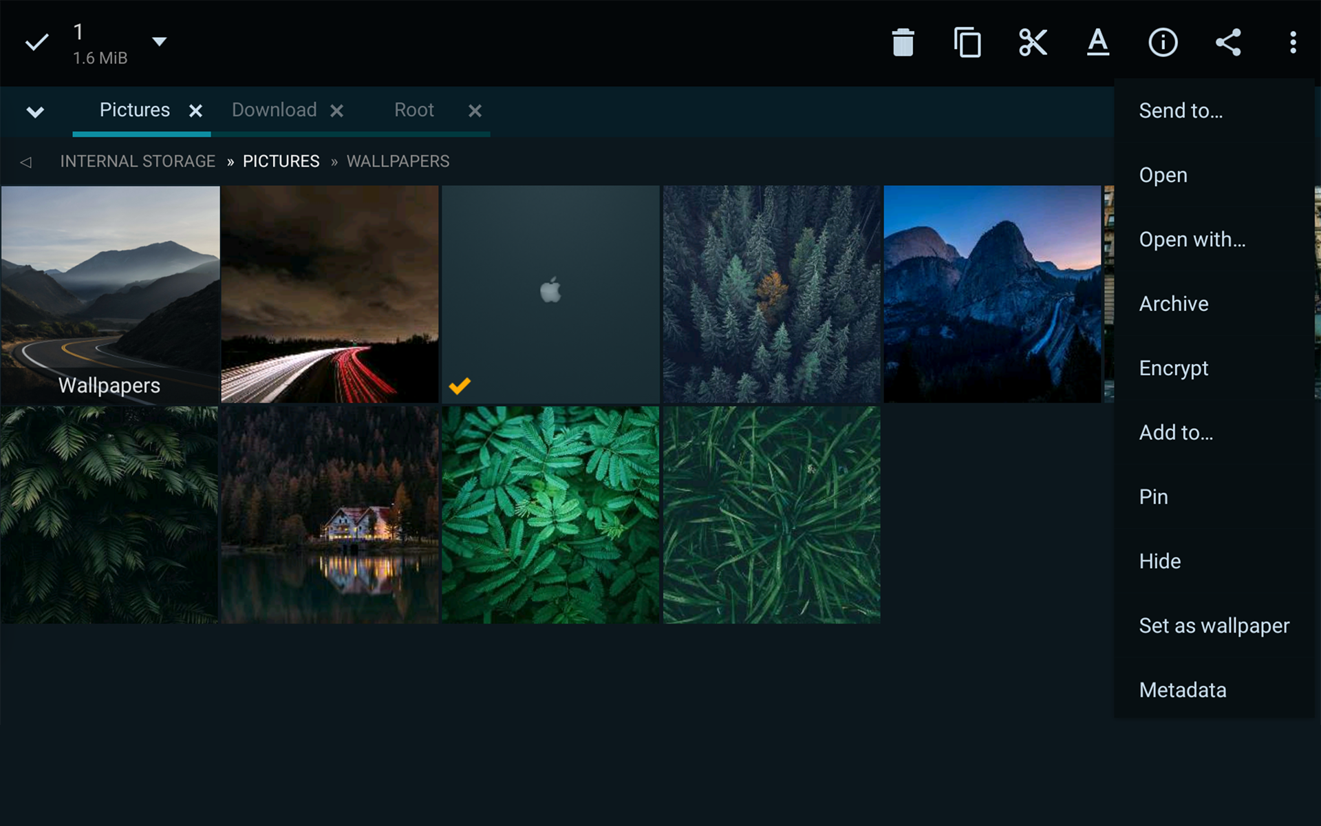Choose Send to... from menu
Screen dimensions: 1321x826
pyautogui.click(x=1214, y=111)
